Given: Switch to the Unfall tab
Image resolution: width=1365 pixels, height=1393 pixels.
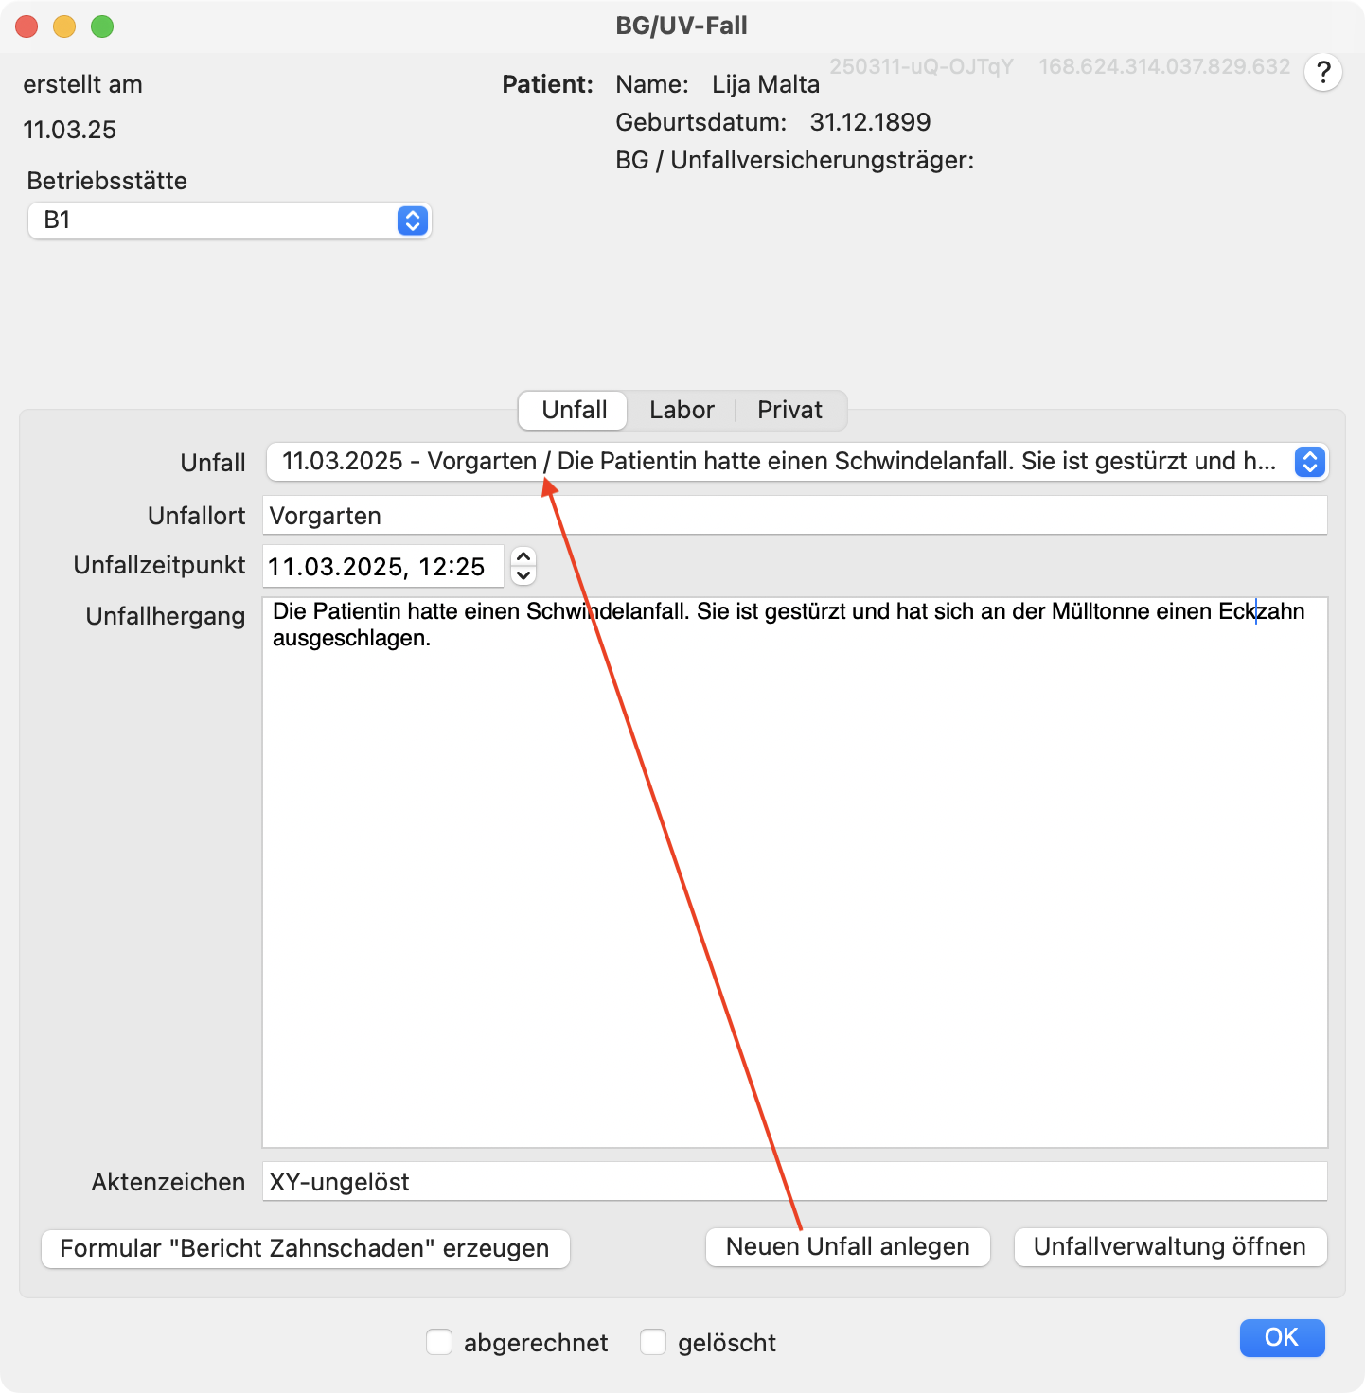Looking at the screenshot, I should [574, 410].
